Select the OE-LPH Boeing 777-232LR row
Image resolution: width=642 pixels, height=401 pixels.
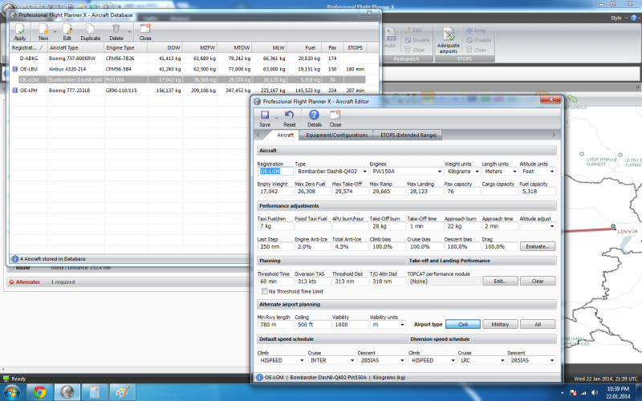pos(189,91)
